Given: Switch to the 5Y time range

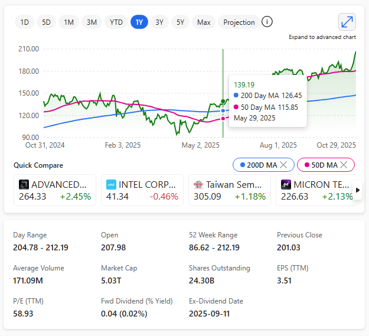Looking at the screenshot, I should pos(180,22).
